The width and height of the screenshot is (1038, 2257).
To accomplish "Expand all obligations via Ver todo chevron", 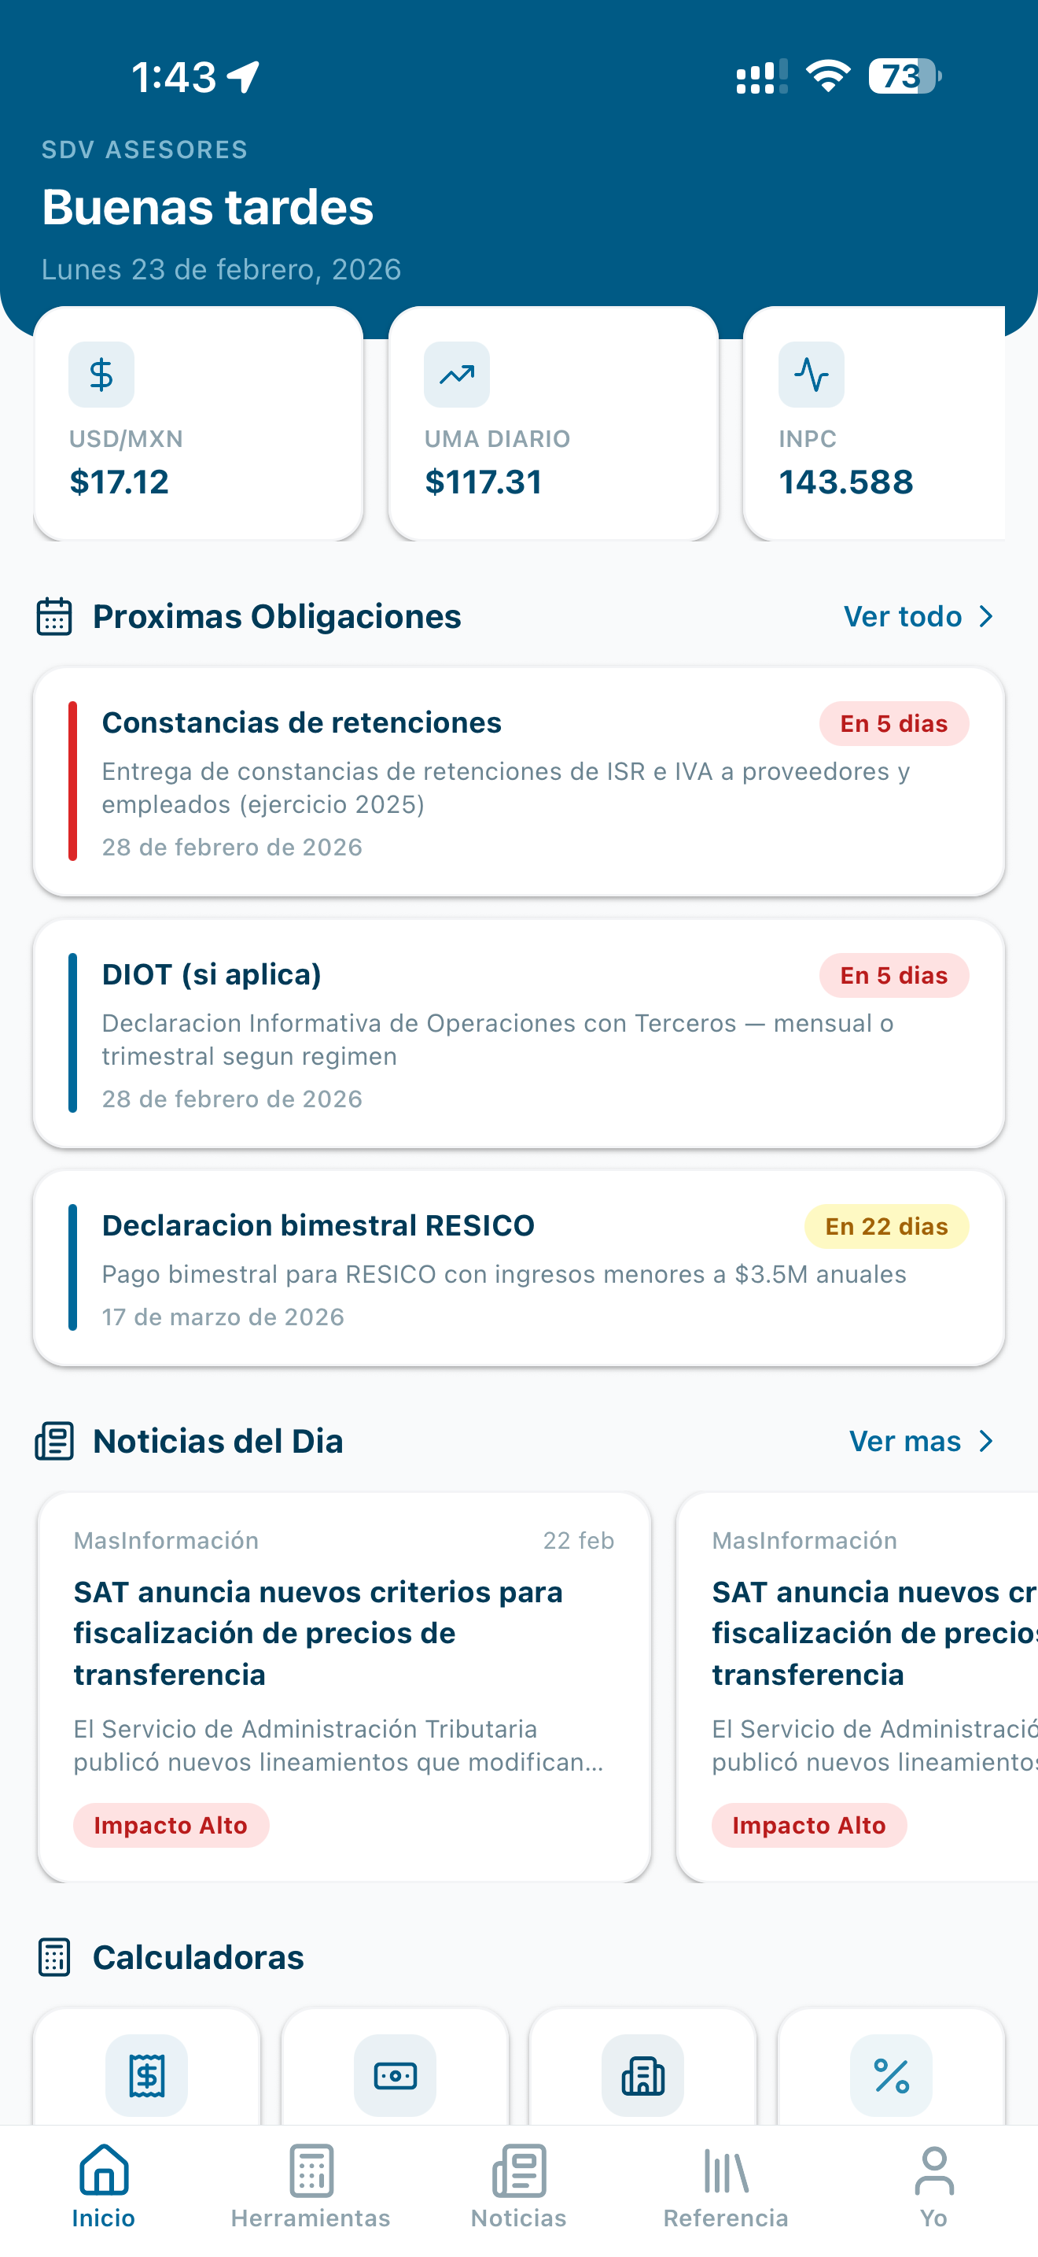I will point(986,617).
